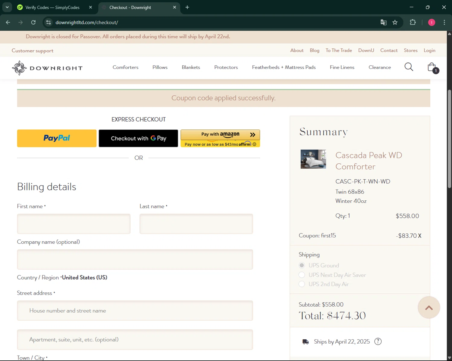Screen dimensions: 452x361
Task: Open the Ships by date help icon
Action: coord(378,341)
